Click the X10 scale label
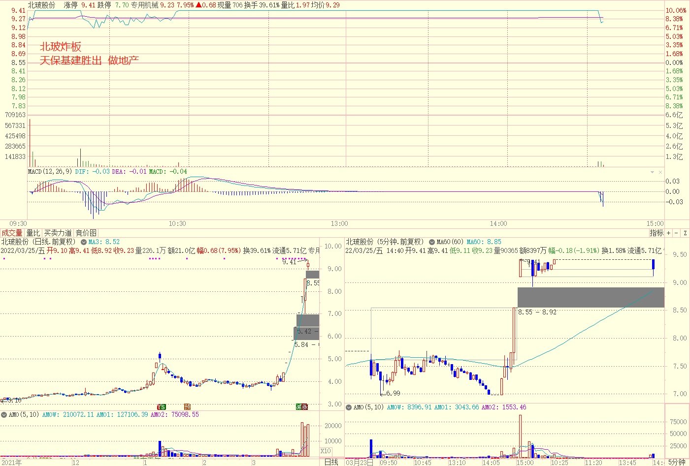Screen dimensions: 690x466 [326, 451]
